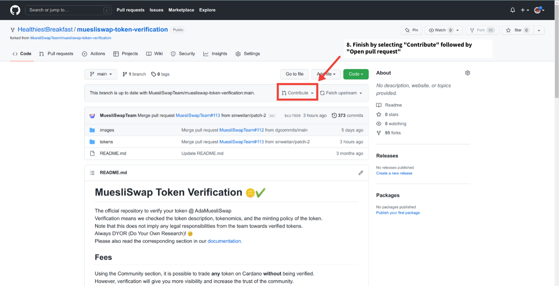Switch to the Wiki tab
559x286 pixels.
154,54
